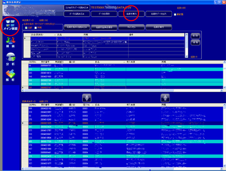Click 名寄せデータ出力 export button
This screenshot has width=226, height=171.
point(159,14)
